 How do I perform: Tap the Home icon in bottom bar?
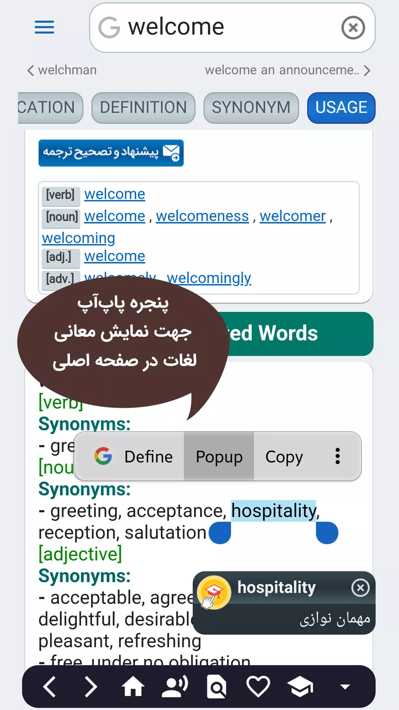[x=133, y=686]
